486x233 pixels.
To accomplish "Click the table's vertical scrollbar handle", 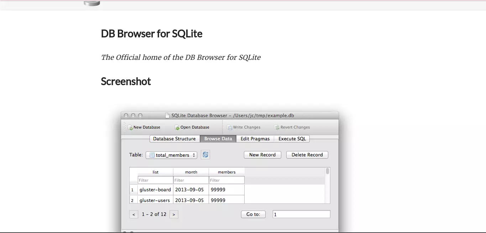I will (328, 171).
